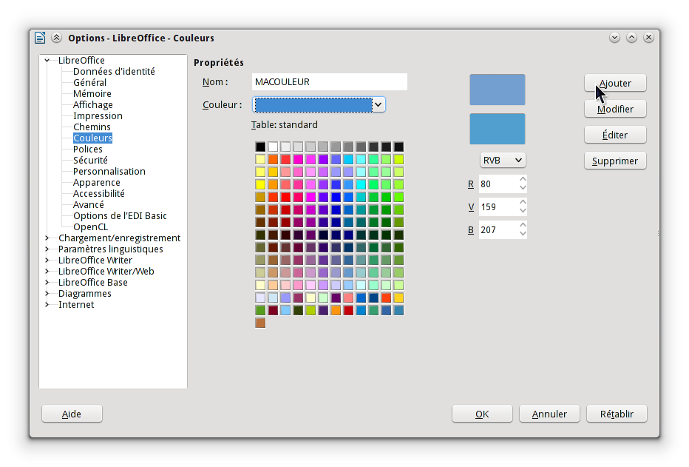This screenshot has width=689, height=467.
Task: Delete the color using Supprimer
Action: click(x=615, y=161)
